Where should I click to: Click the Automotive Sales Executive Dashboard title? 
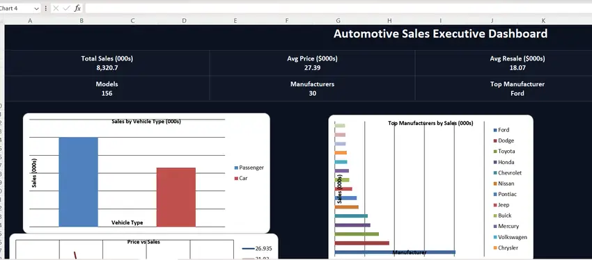coord(440,33)
